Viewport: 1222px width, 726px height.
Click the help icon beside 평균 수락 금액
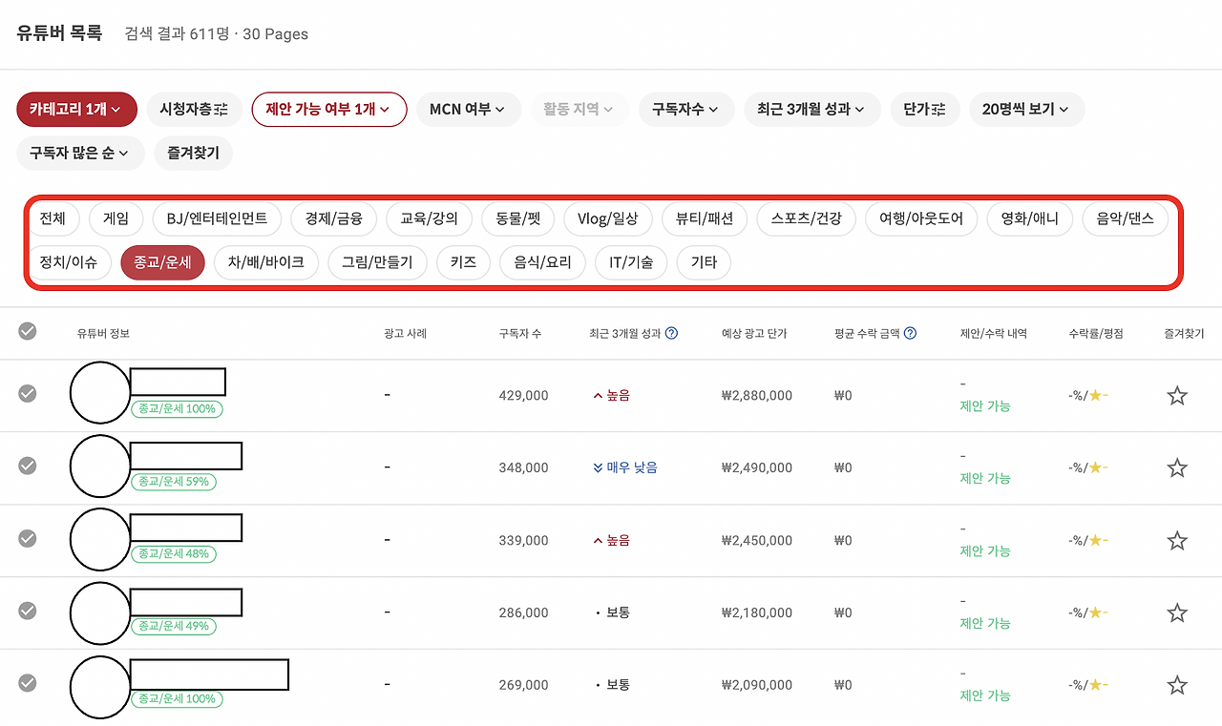tap(910, 333)
